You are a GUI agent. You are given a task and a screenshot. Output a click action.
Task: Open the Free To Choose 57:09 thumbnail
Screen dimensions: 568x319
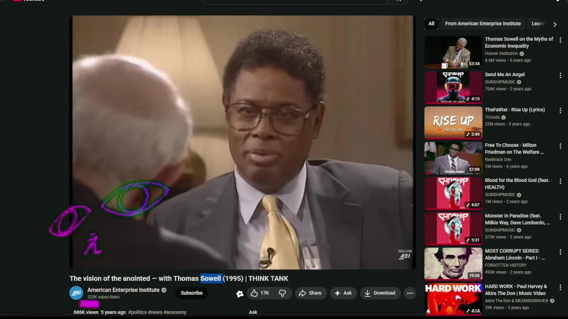(453, 158)
